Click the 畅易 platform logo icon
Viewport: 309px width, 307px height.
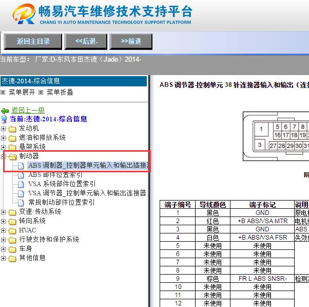pos(24,14)
